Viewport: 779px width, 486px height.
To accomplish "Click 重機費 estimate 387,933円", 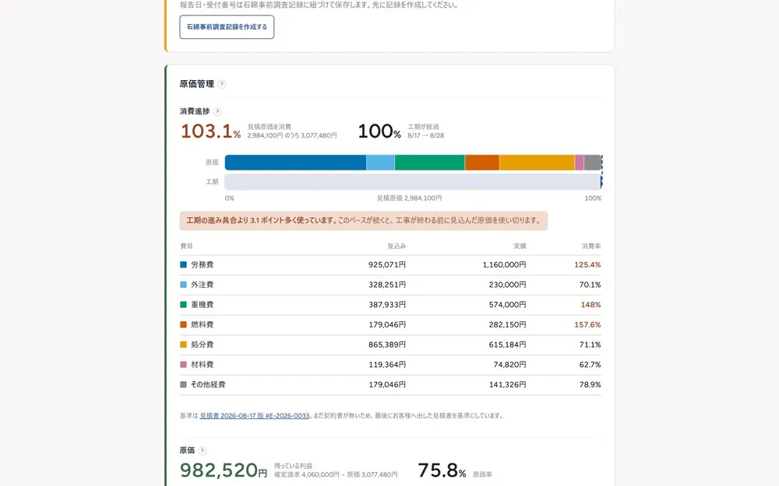I will coord(387,305).
